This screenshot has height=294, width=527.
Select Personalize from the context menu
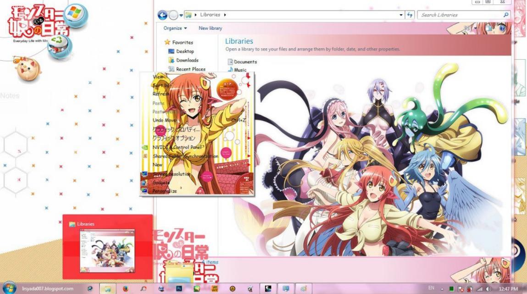click(164, 191)
